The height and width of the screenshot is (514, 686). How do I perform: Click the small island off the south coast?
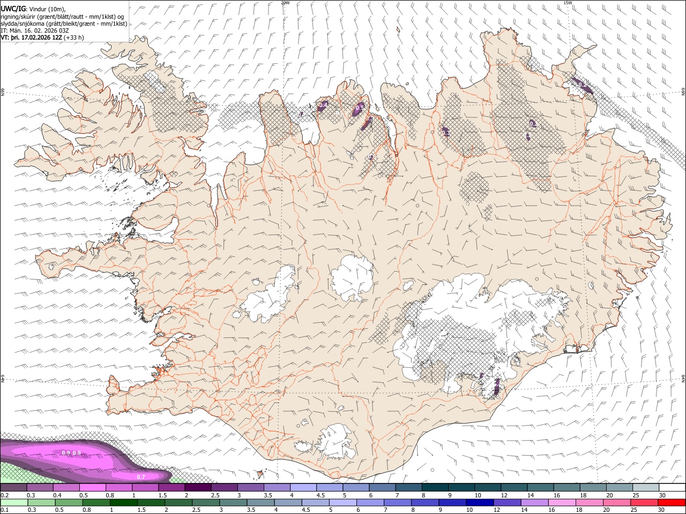(260, 474)
